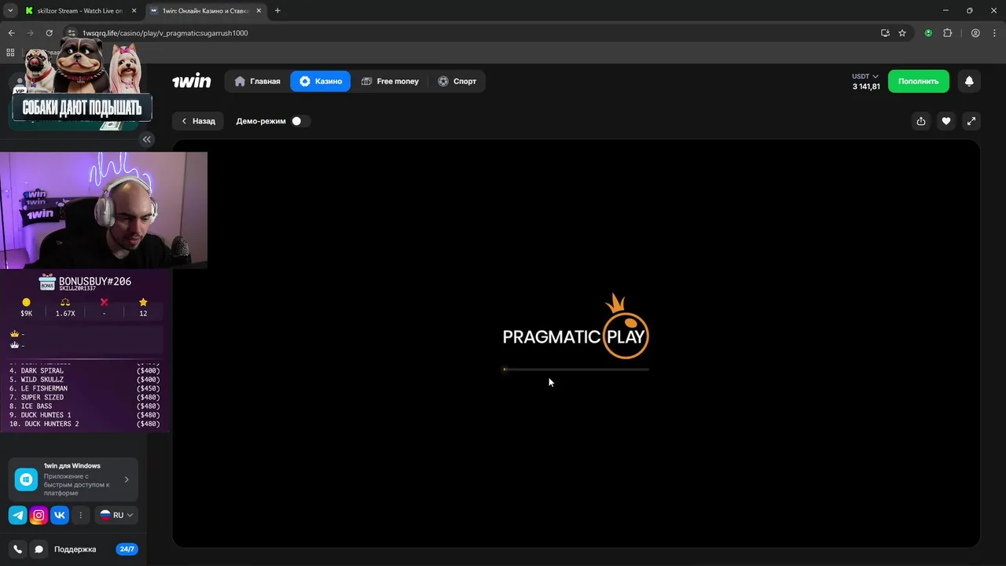
Task: Click the LE FISHERMAN list row
Action: pyautogui.click(x=85, y=388)
